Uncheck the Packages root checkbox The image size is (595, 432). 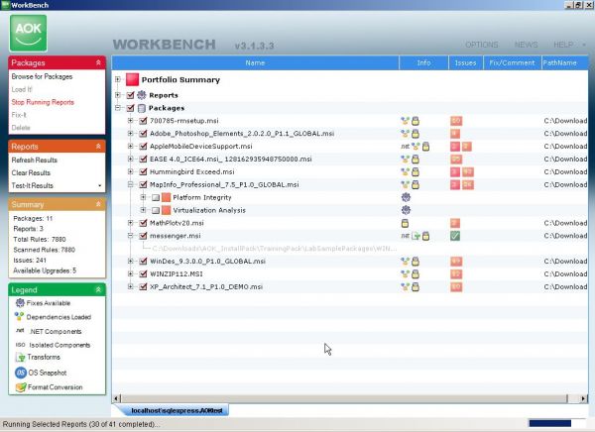pos(130,108)
